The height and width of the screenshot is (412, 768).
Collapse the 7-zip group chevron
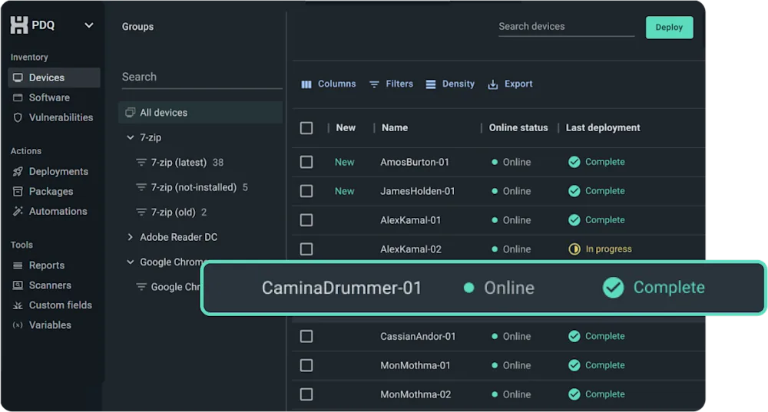131,137
